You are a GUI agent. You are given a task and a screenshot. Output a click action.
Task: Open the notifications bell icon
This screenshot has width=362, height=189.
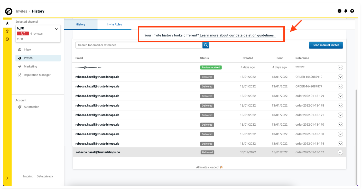pyautogui.click(x=346, y=11)
